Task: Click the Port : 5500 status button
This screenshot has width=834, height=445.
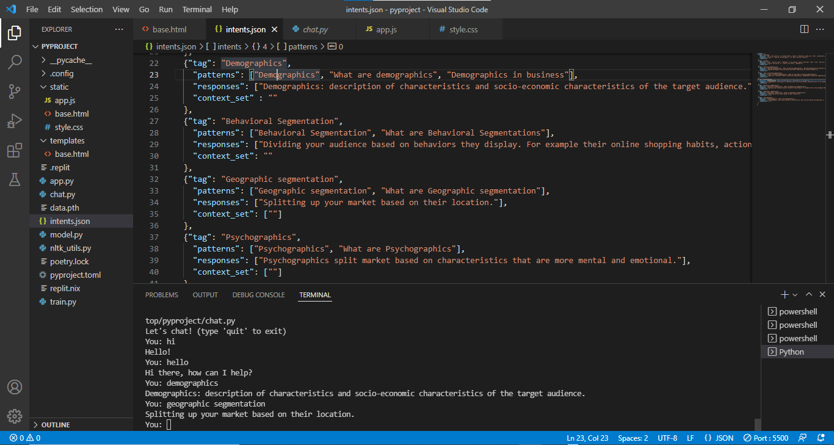Action: click(x=766, y=438)
